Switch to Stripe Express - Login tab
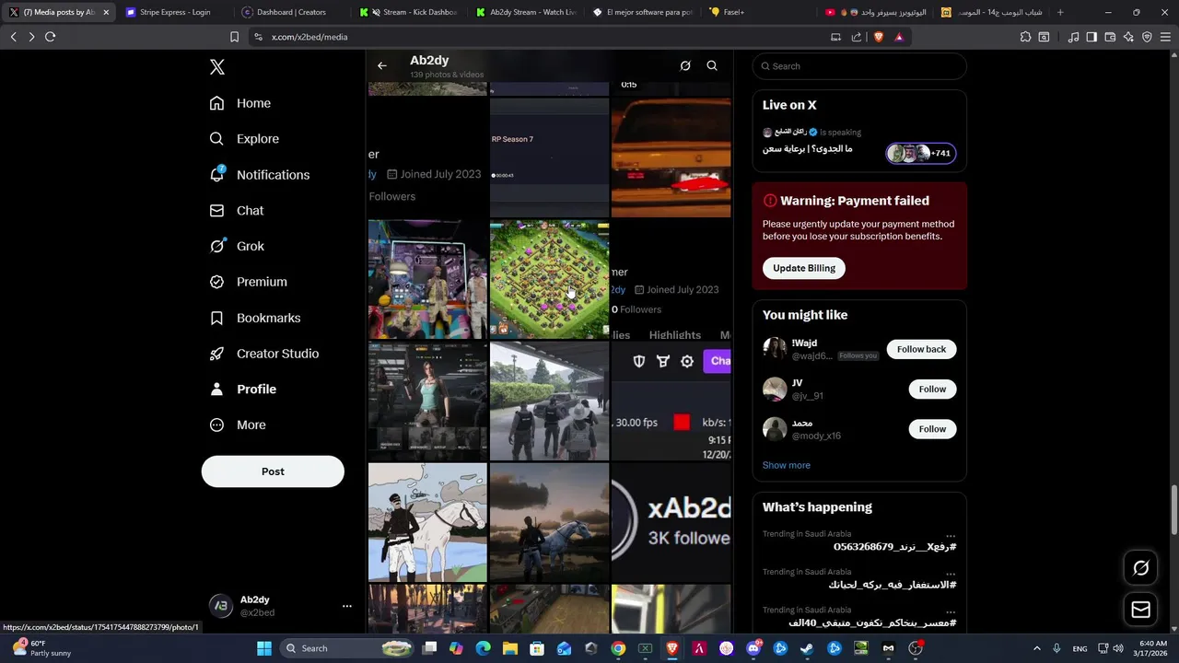Viewport: 1179px width, 663px height. (175, 12)
